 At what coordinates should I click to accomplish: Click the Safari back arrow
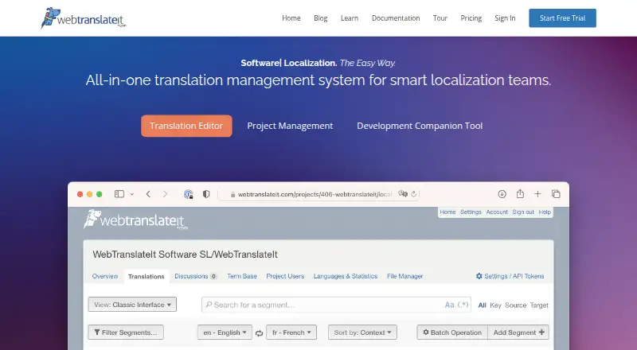point(148,194)
